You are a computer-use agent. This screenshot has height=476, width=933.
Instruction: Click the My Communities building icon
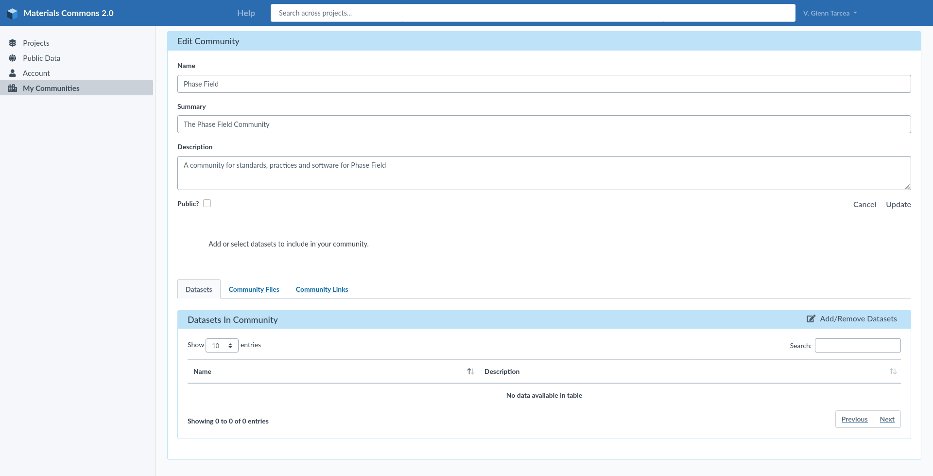coord(13,88)
